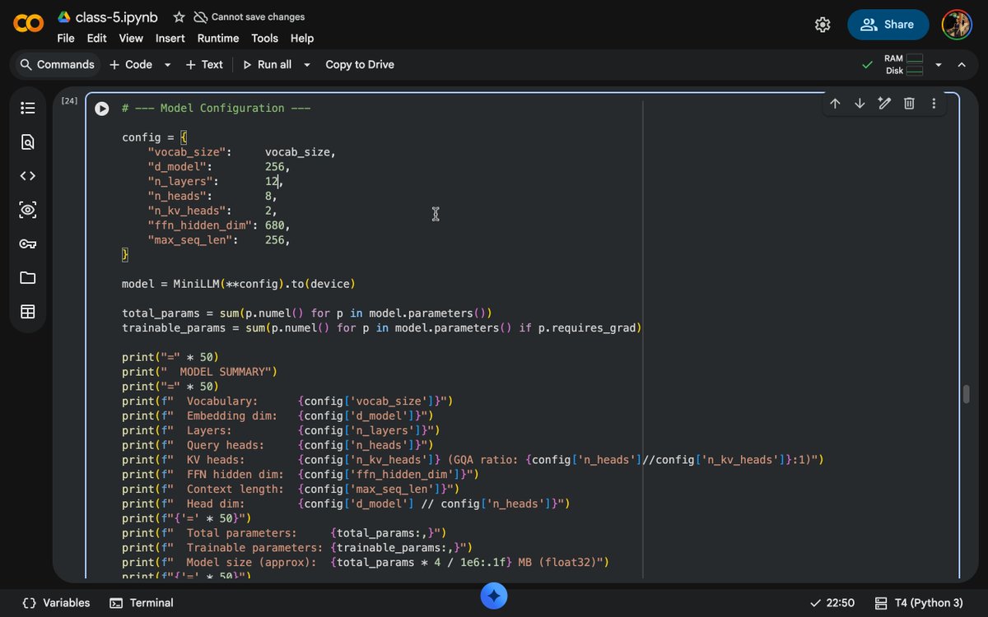Click the Google Drive icon beside class-5.ipynb

tap(63, 16)
